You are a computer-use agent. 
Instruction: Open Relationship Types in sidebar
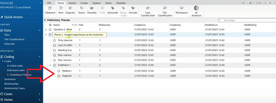coord(15,88)
